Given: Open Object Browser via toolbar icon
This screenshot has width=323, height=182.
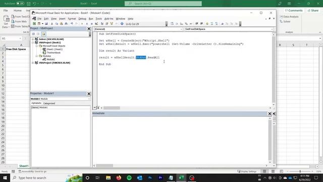Looking at the screenshot, I should point(112,24).
